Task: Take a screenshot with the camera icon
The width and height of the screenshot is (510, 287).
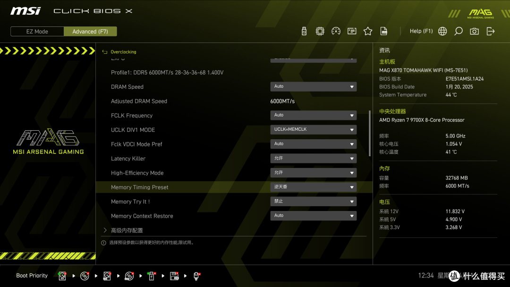Action: pyautogui.click(x=474, y=31)
